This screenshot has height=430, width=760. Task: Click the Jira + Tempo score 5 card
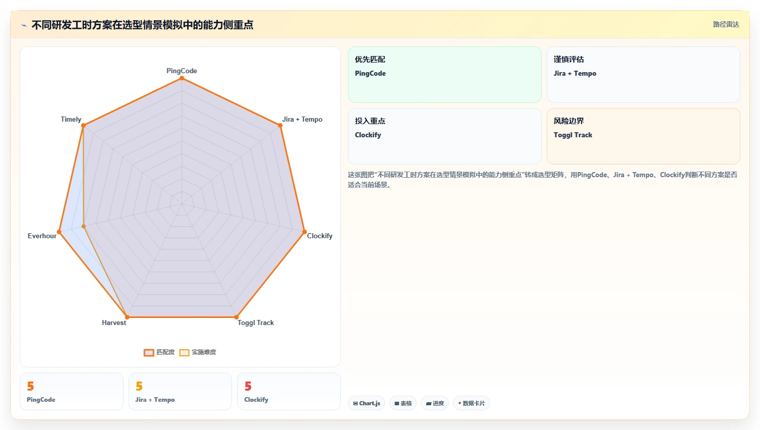[180, 392]
